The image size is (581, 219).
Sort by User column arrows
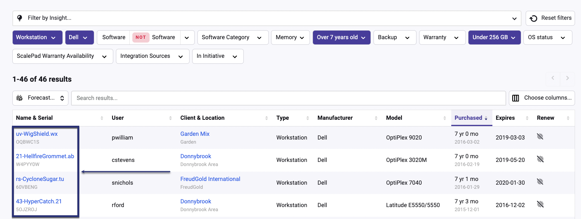point(170,118)
